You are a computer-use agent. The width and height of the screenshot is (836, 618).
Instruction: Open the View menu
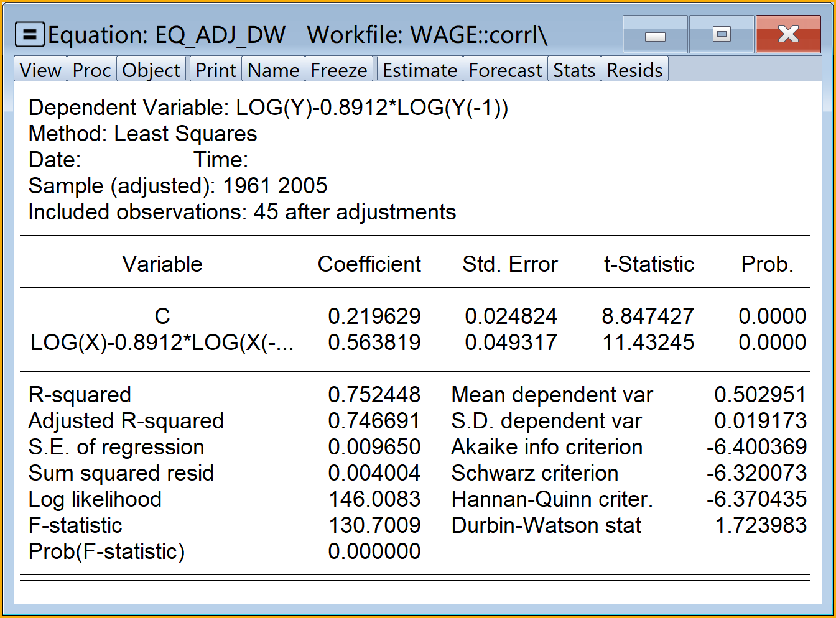(x=40, y=70)
